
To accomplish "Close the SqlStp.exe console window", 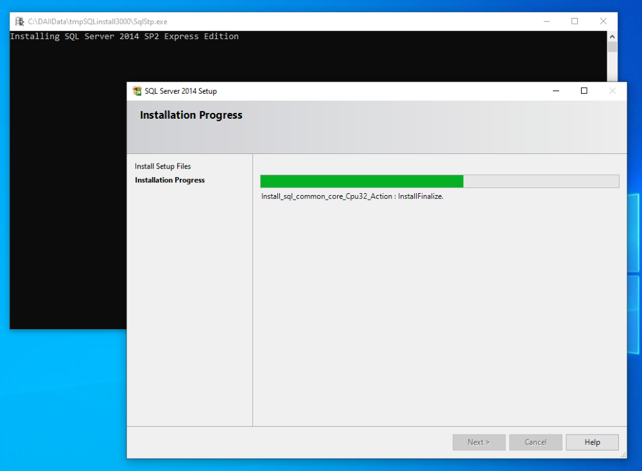I will 603,21.
